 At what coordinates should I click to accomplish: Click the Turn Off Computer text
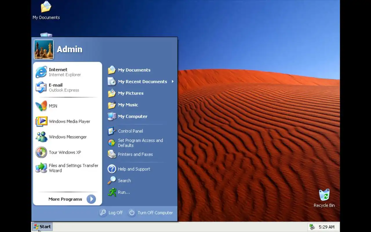click(155, 213)
